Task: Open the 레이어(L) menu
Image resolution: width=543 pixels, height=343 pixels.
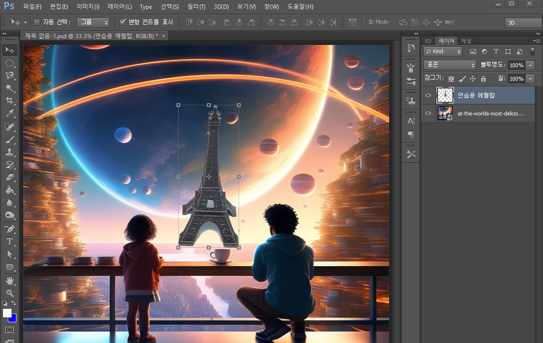Action: [x=120, y=7]
